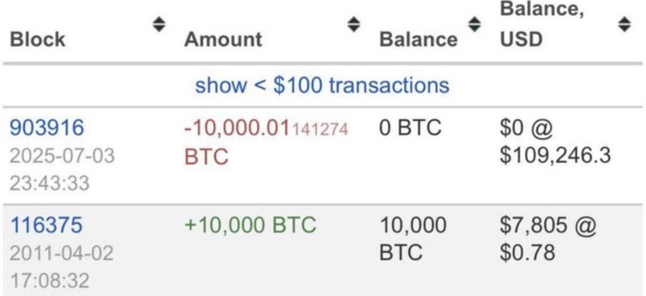Image resolution: width=646 pixels, height=296 pixels.
Task: Click the Balance column header text
Action: [418, 39]
